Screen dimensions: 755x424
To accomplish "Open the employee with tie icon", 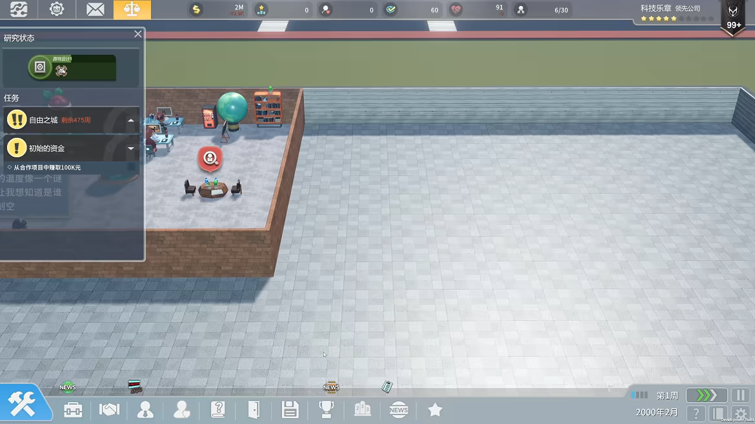I will tap(145, 410).
